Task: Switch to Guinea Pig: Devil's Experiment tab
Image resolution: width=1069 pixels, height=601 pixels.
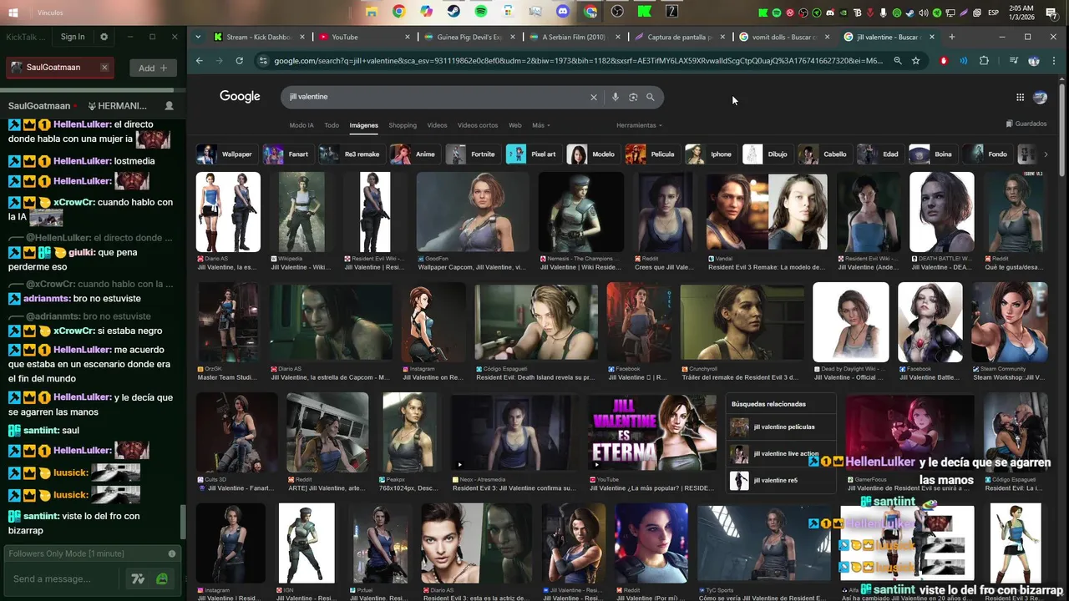Action: (x=469, y=37)
